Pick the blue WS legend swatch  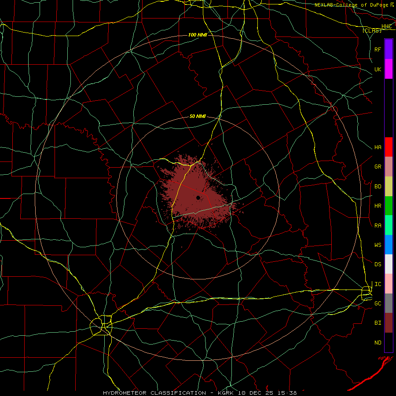(389, 245)
